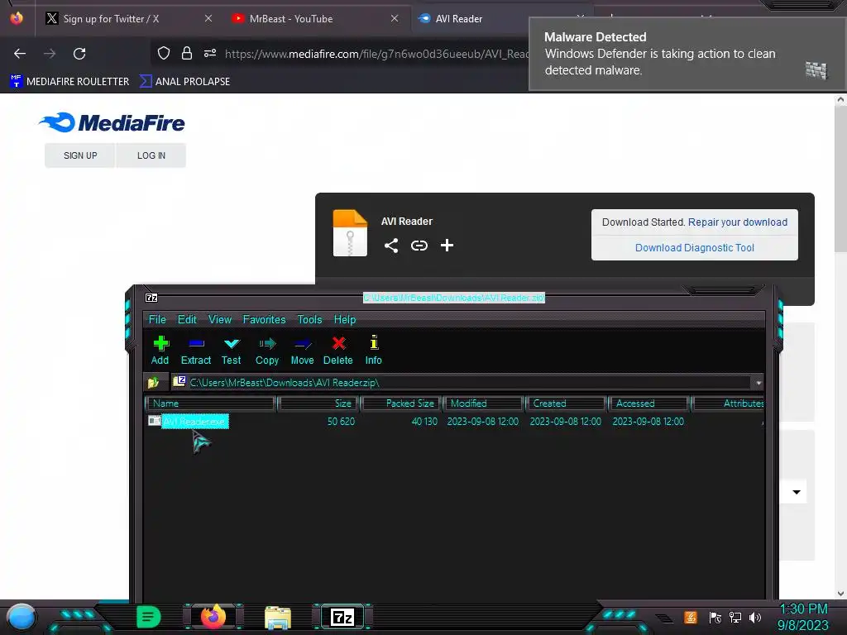Sort by the Size column header
This screenshot has width=847, height=635.
(x=318, y=403)
